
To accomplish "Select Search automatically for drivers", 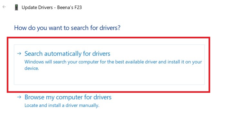I will click(x=67, y=53).
